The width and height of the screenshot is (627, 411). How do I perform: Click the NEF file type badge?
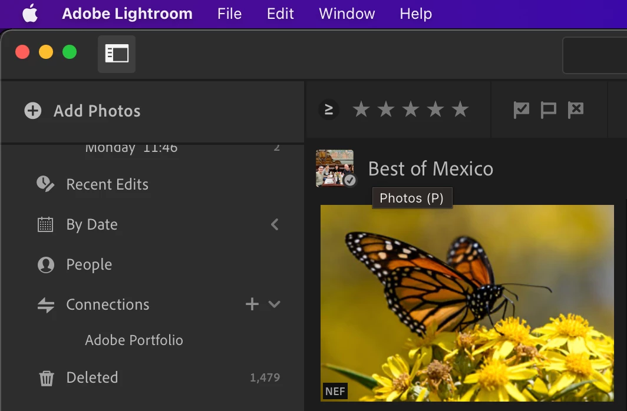click(335, 391)
